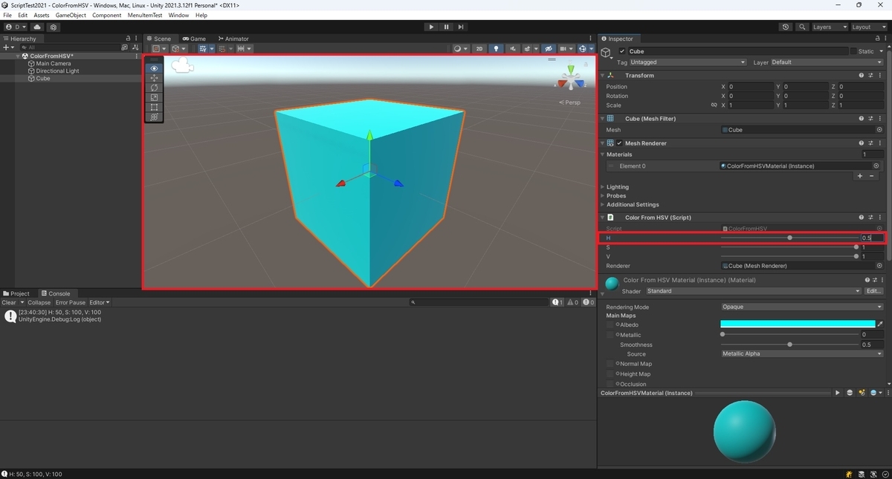Click Clear in the Console panel
This screenshot has height=479, width=892.
(x=10, y=302)
